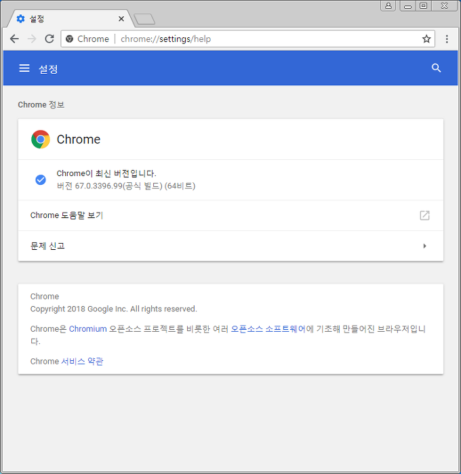Open the user profile button in the title bar
Image resolution: width=461 pixels, height=474 pixels.
tap(388, 5)
